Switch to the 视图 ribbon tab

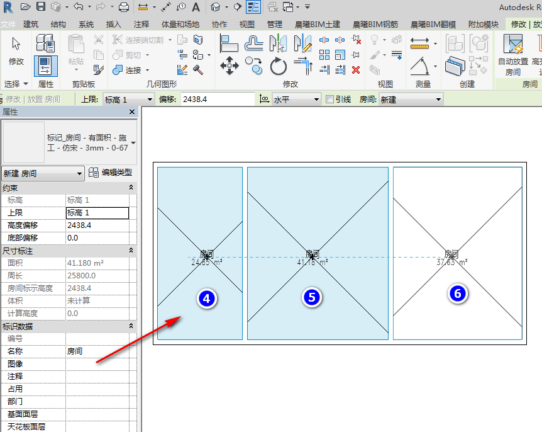click(247, 24)
